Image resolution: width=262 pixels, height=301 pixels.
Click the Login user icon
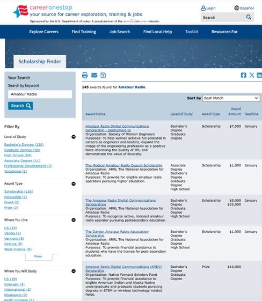tap(203, 8)
